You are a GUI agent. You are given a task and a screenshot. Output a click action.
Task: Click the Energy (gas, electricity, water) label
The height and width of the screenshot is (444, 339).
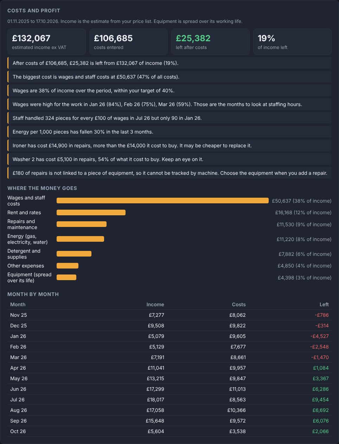27,239
